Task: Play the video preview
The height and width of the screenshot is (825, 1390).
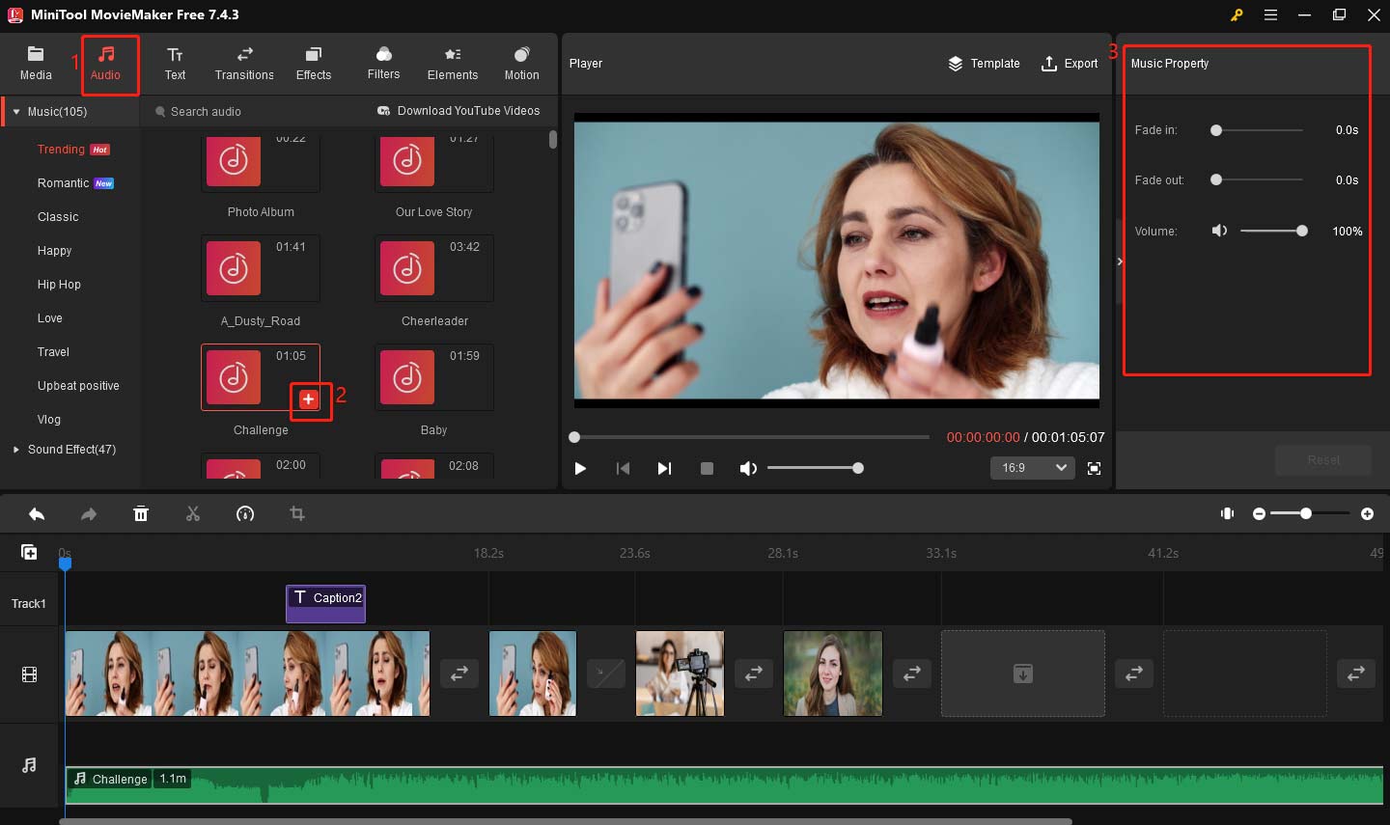Action: pyautogui.click(x=580, y=468)
